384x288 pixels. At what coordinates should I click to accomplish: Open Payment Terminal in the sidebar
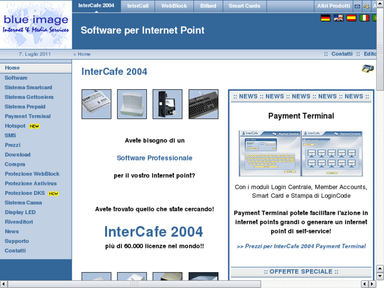click(27, 116)
